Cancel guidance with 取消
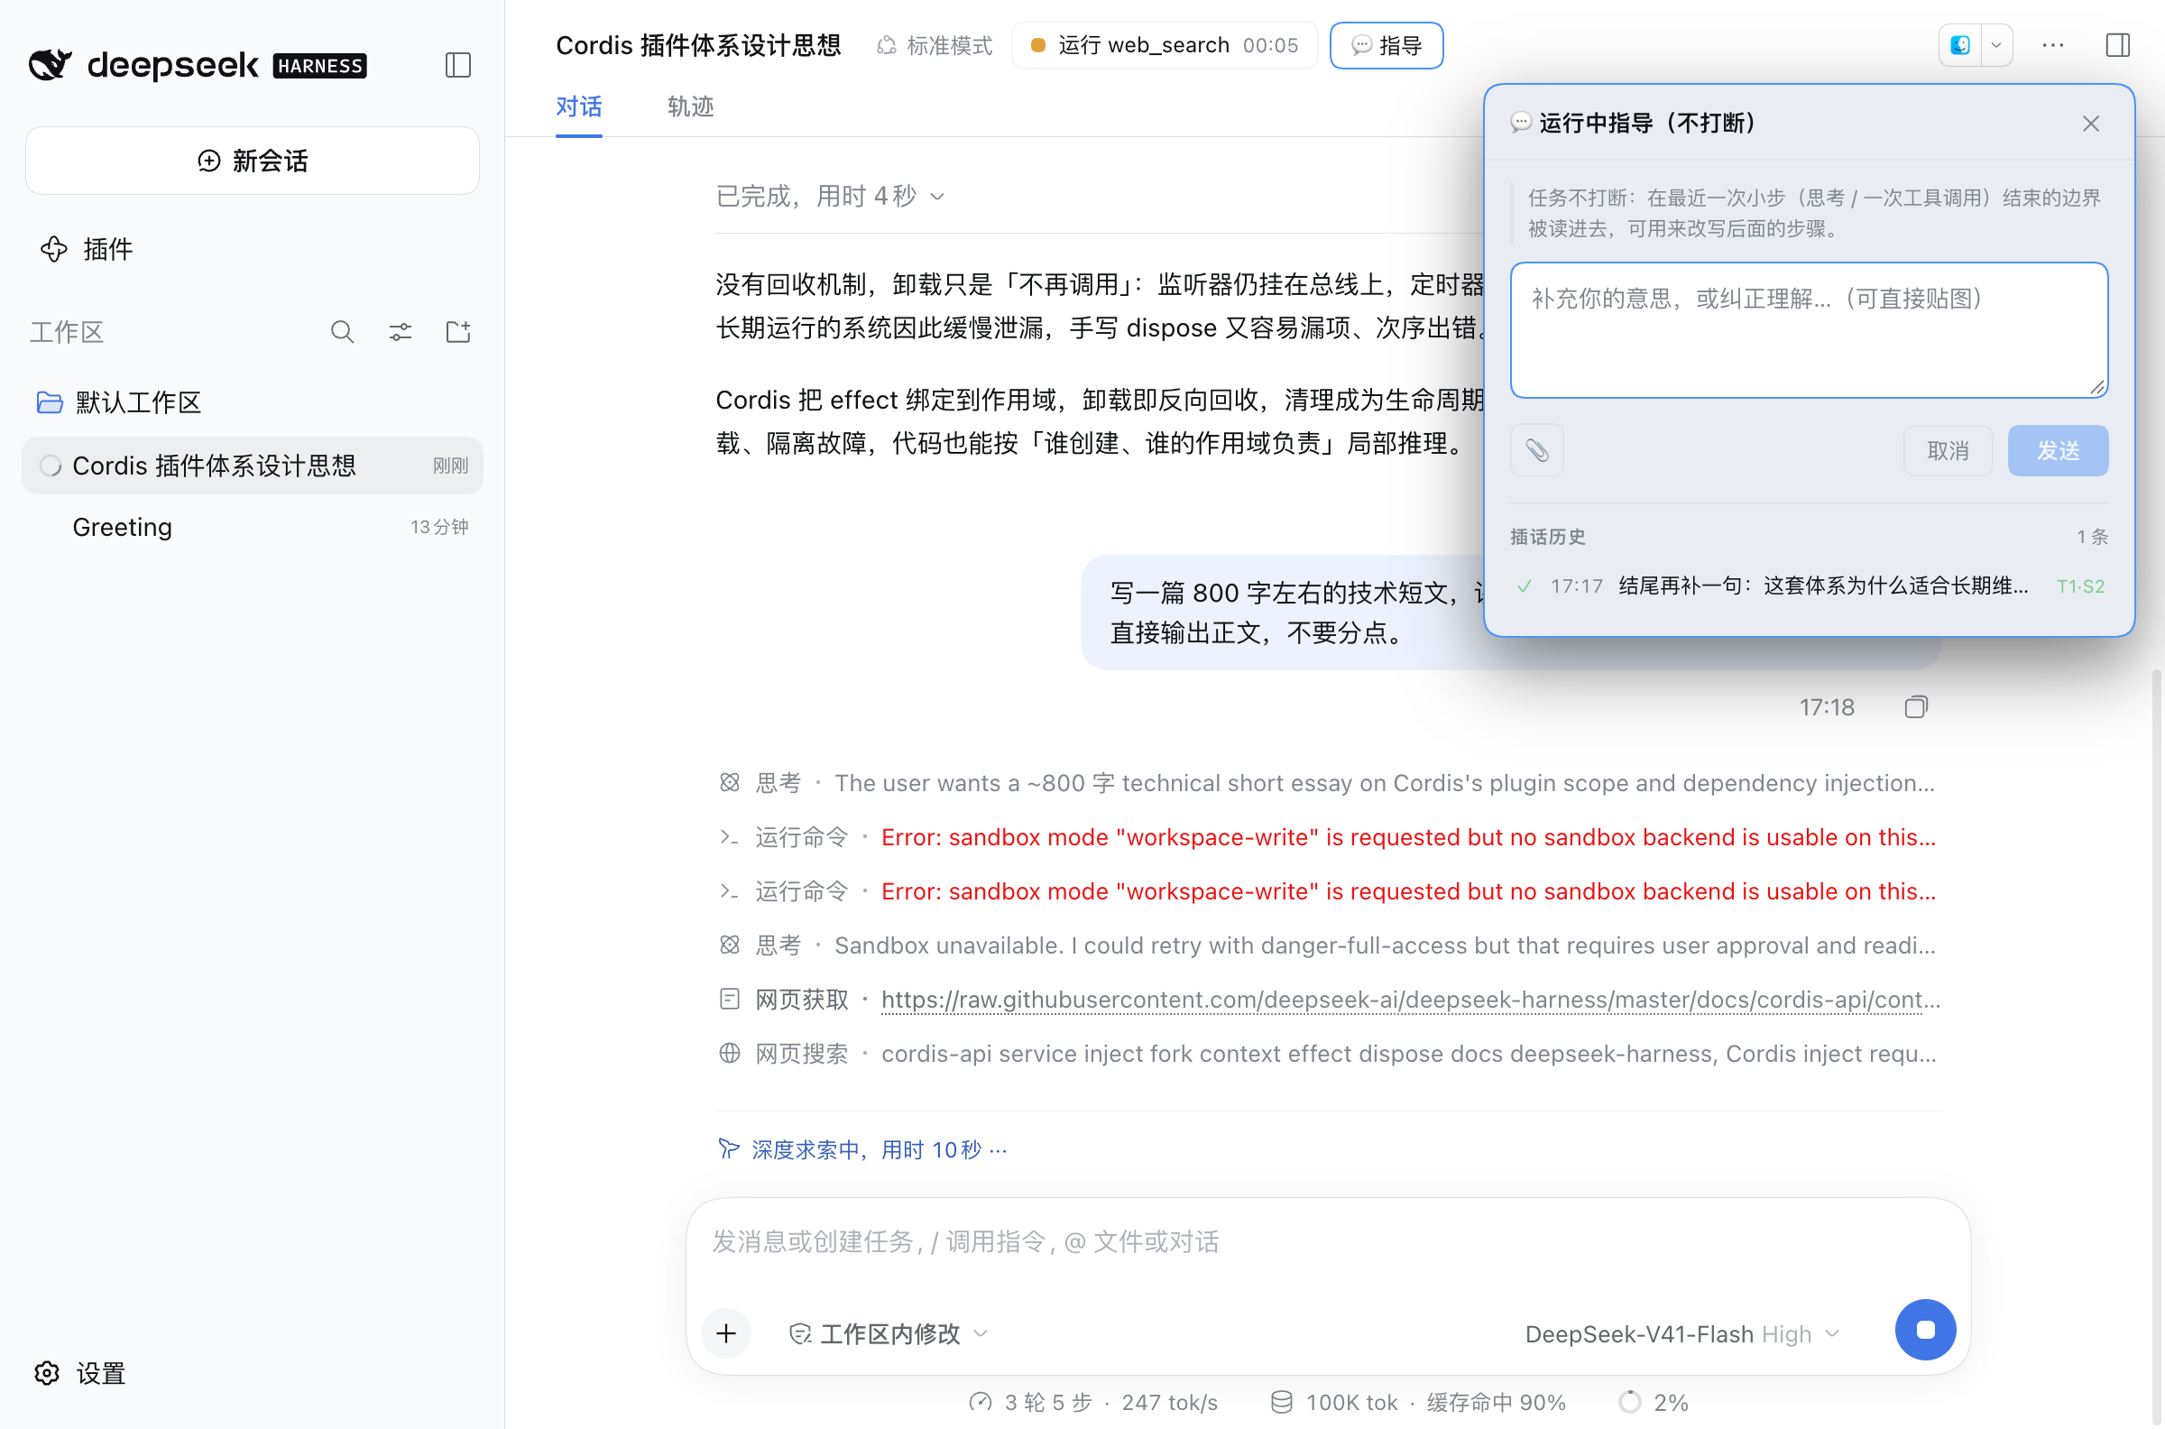The height and width of the screenshot is (1429, 2165). pyautogui.click(x=1948, y=450)
